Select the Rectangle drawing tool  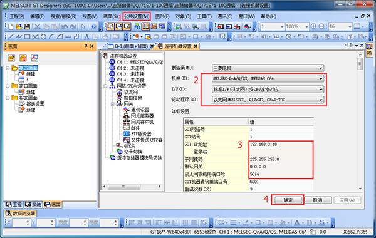(x=27, y=37)
